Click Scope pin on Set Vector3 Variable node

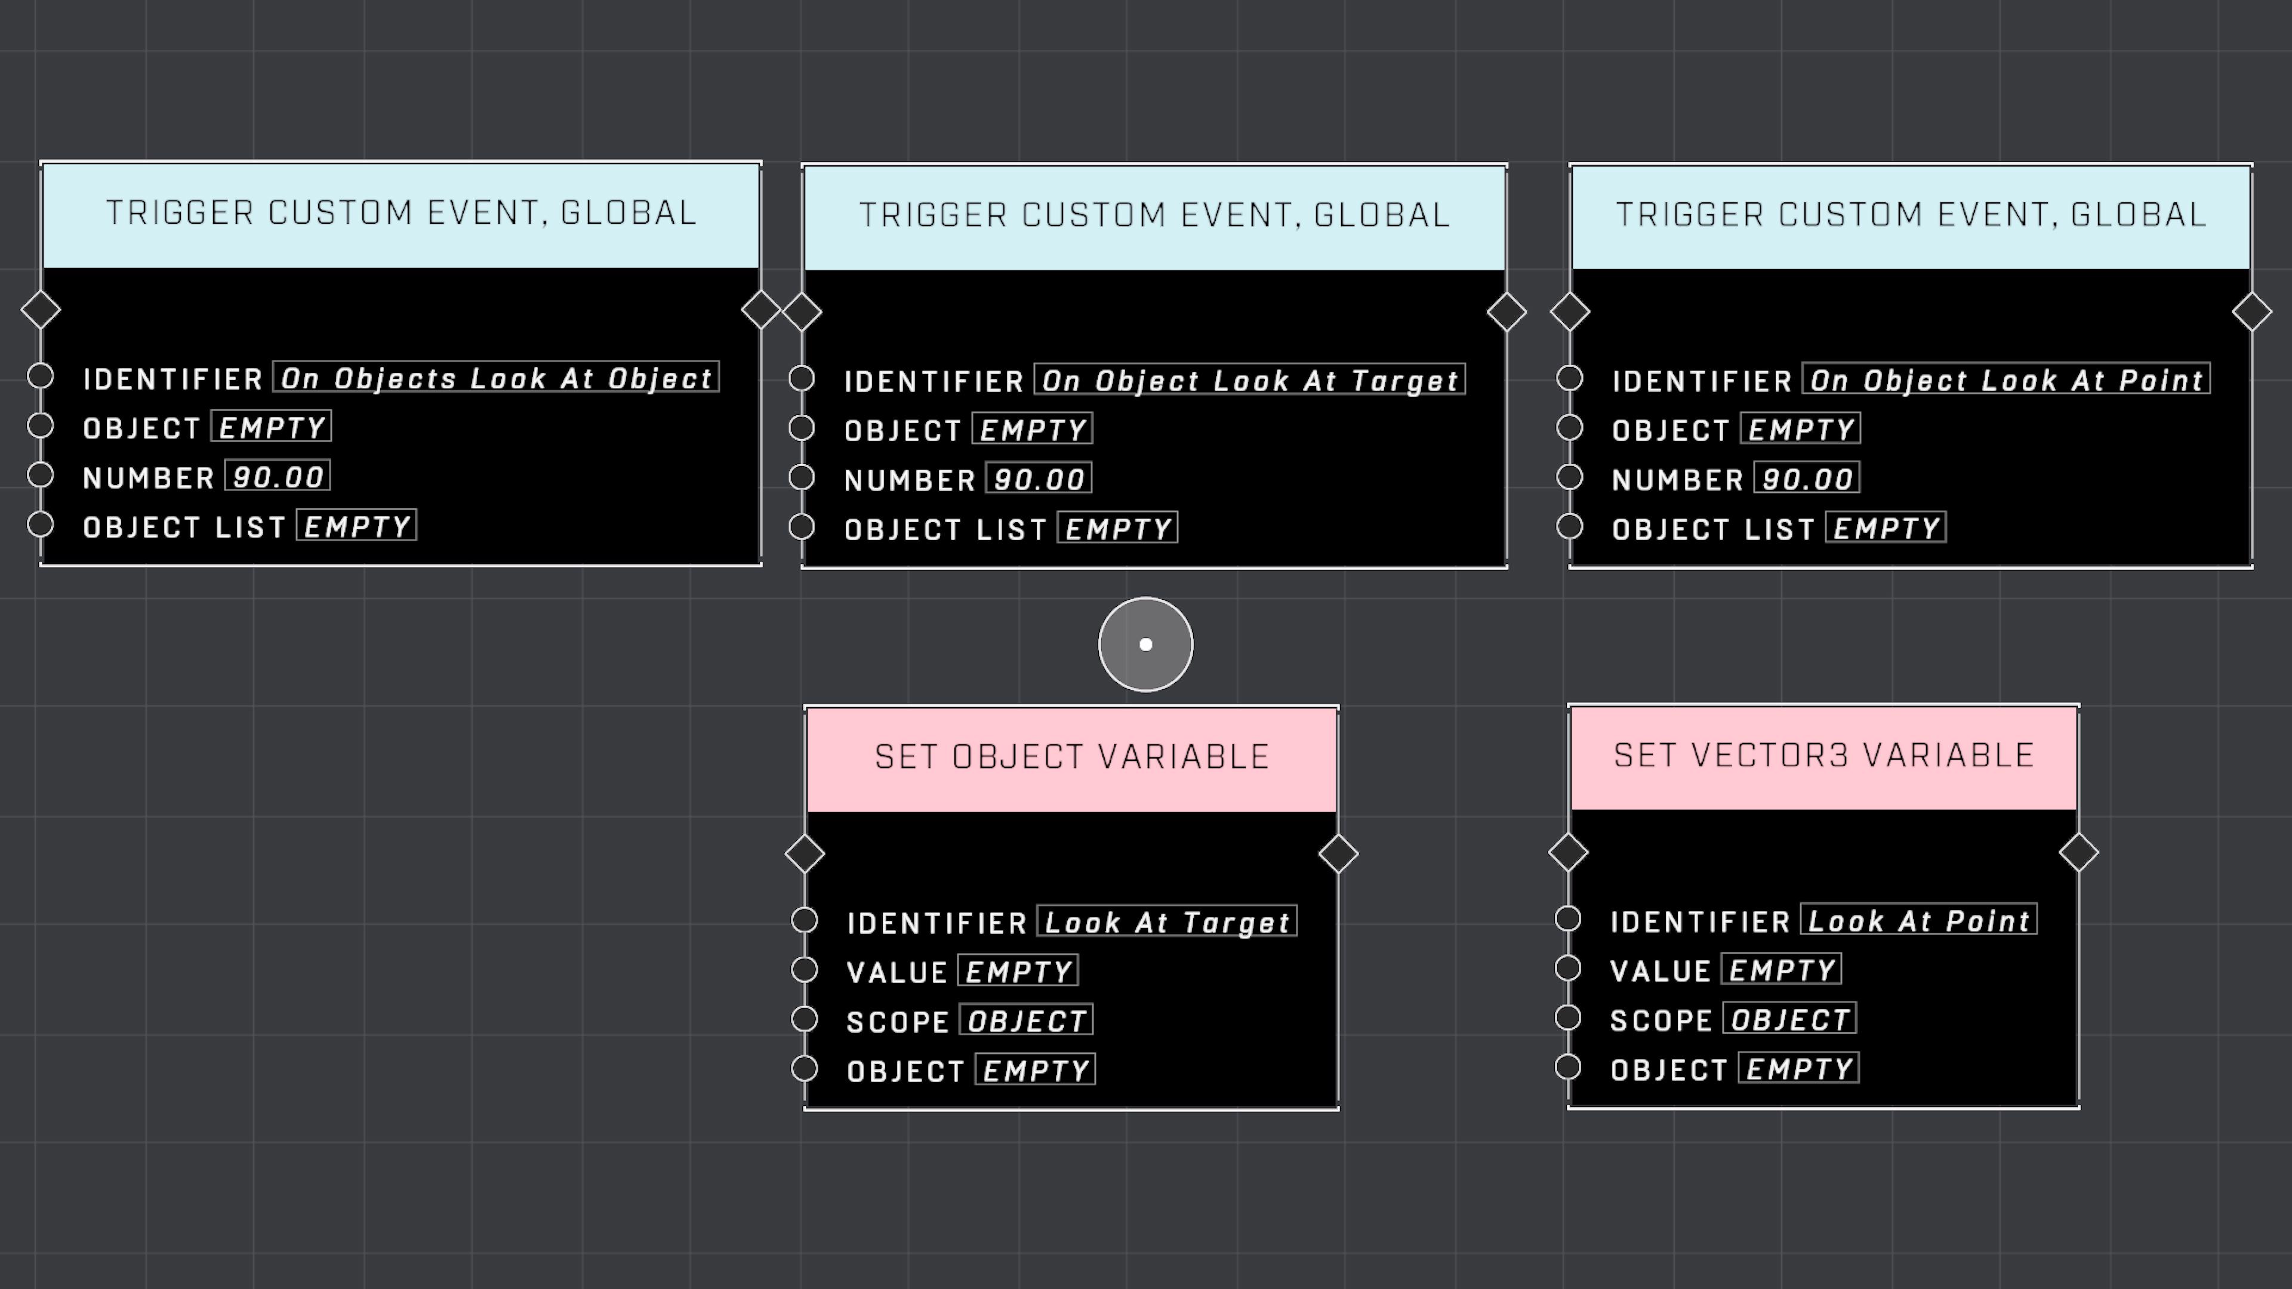(1568, 1017)
